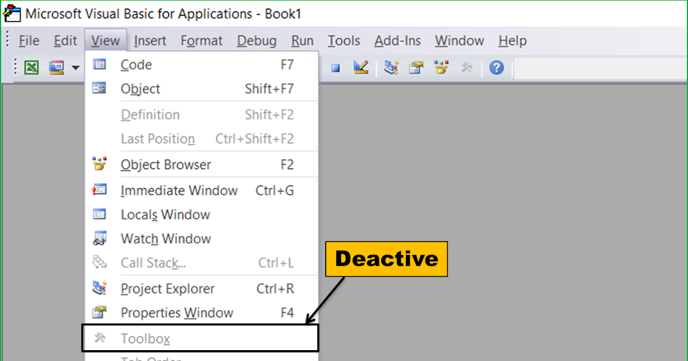Click the Insert UserForm toolbar icon

pos(56,68)
